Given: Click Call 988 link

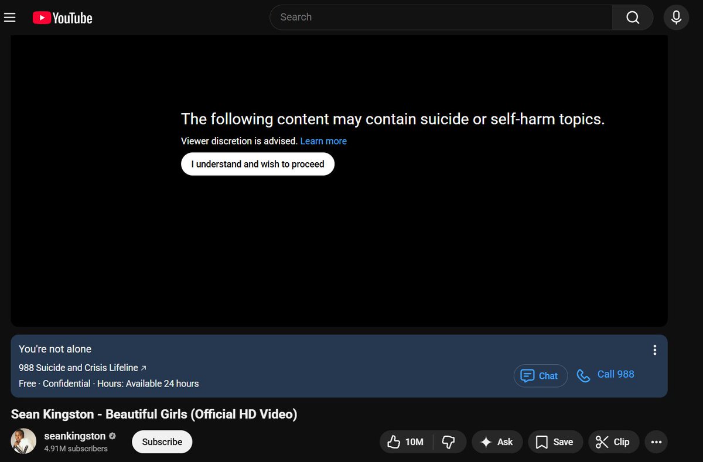Looking at the screenshot, I should pos(606,375).
